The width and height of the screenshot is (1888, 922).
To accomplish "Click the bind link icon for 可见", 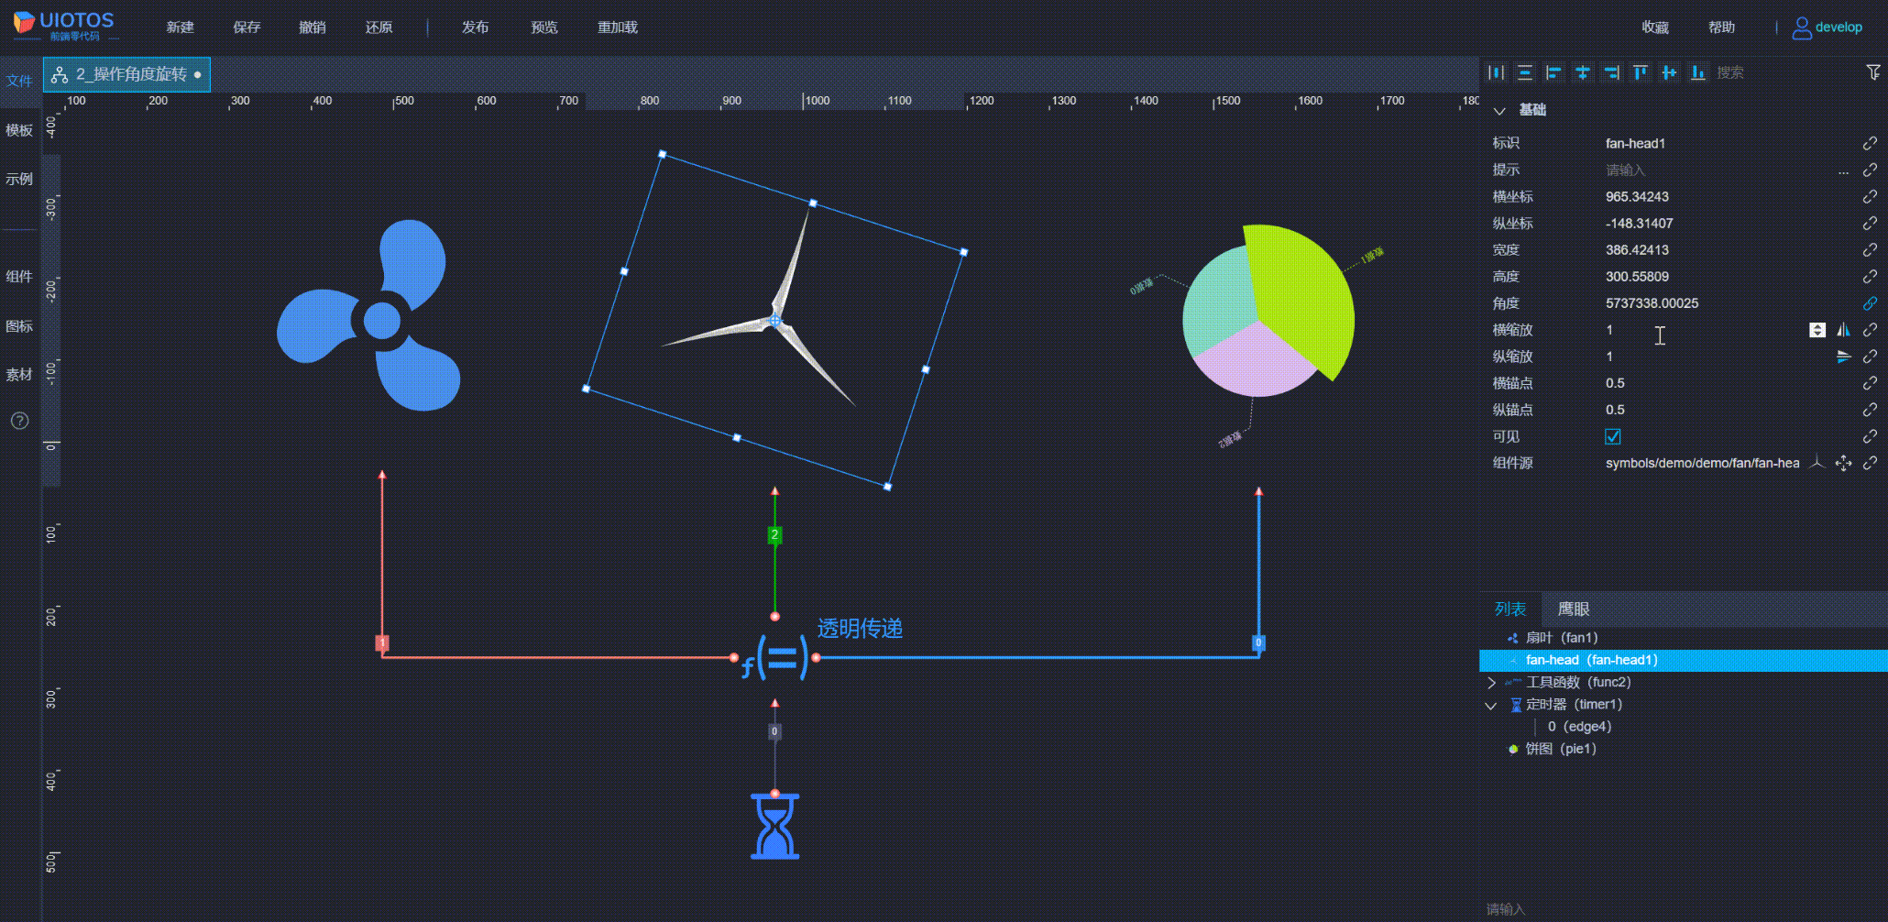I will (1870, 436).
